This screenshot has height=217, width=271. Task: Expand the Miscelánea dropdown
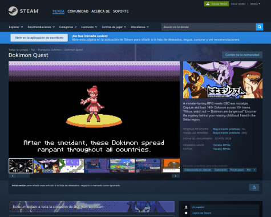(x=140, y=27)
